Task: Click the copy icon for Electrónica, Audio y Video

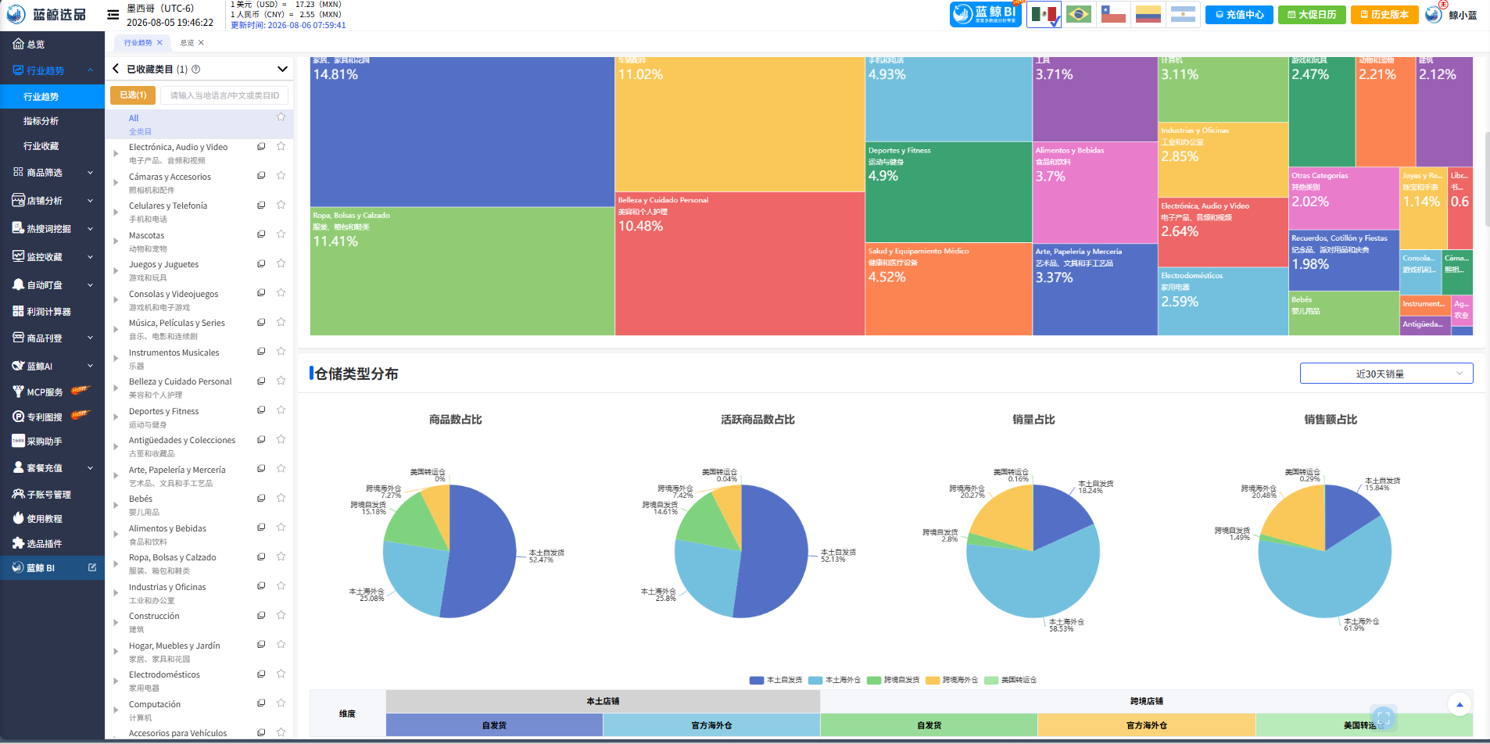Action: point(261,146)
